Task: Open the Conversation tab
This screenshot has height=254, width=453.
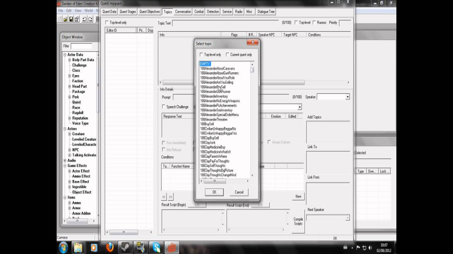Action: pos(183,12)
